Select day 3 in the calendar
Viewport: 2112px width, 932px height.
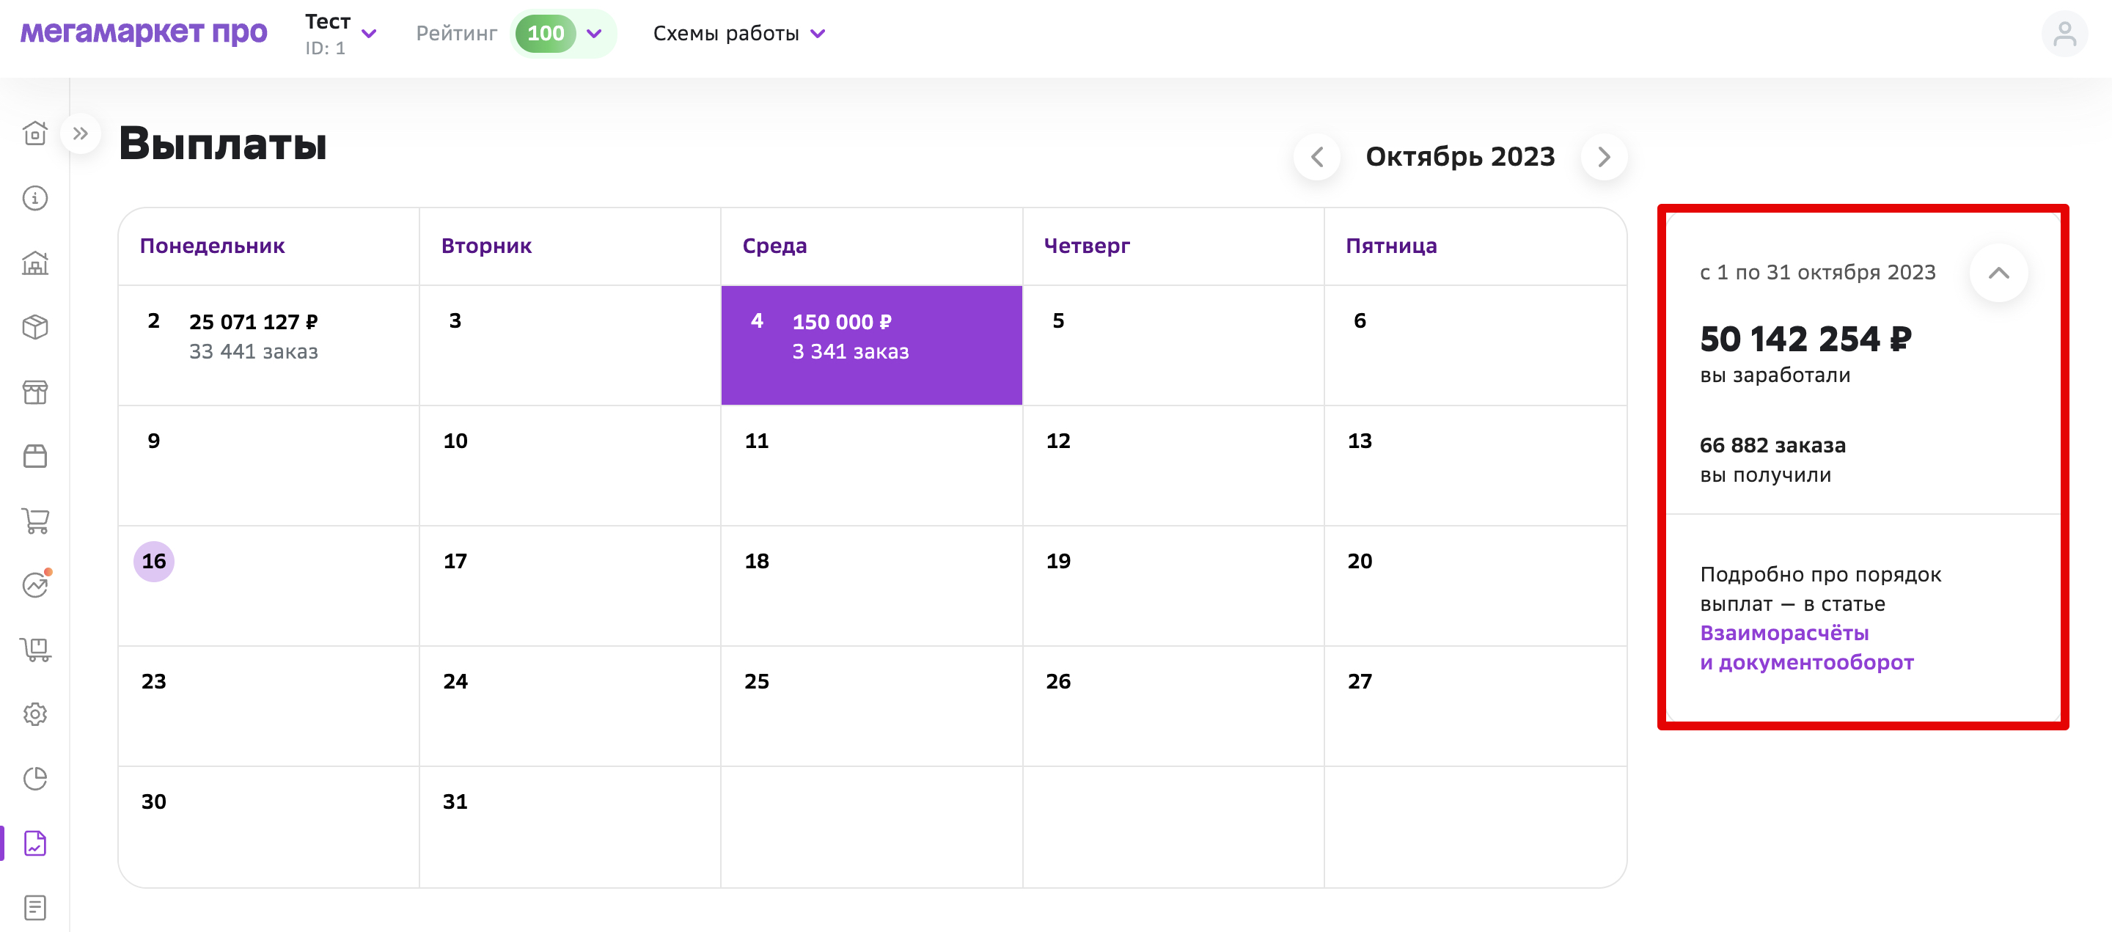pyautogui.click(x=570, y=345)
